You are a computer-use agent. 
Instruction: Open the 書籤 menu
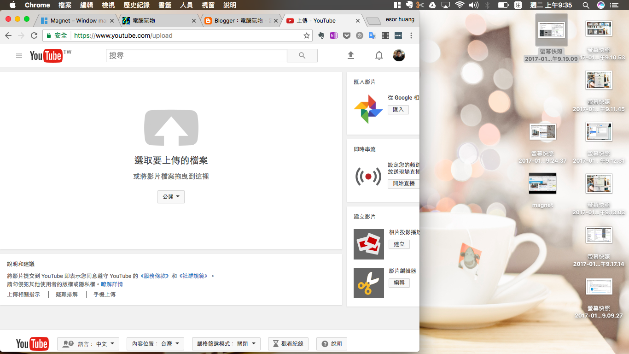click(x=164, y=5)
